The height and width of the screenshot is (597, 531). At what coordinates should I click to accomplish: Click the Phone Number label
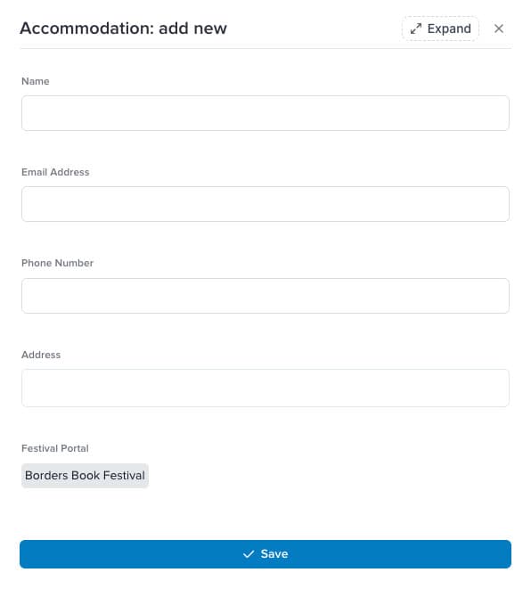click(58, 263)
